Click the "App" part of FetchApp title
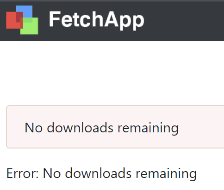224x190 pixels. coord(124,21)
